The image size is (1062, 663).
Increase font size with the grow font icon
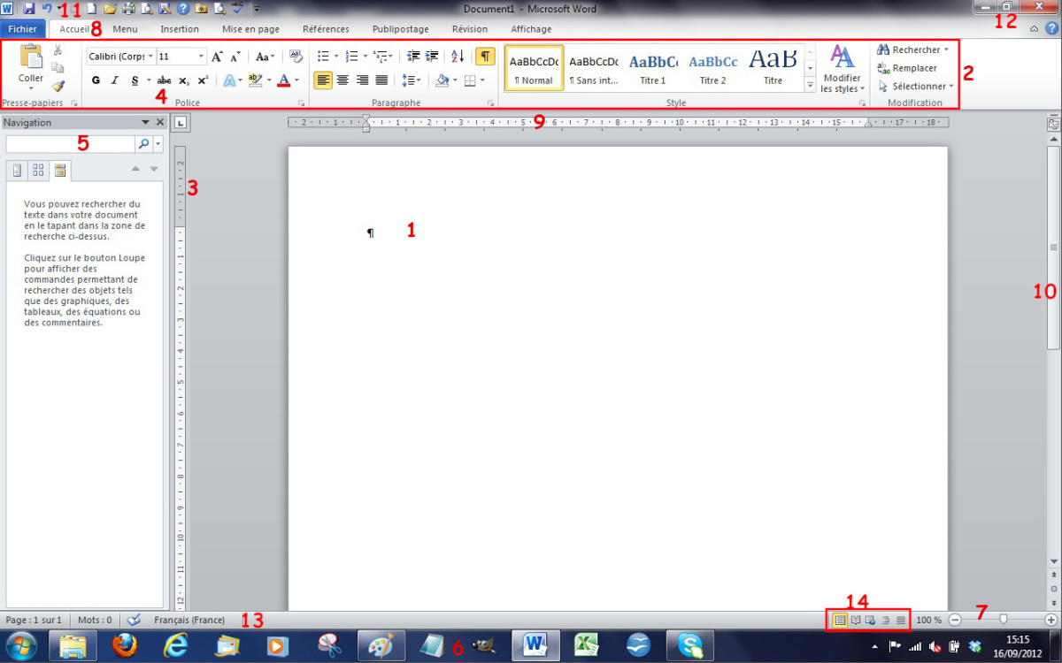(217, 57)
